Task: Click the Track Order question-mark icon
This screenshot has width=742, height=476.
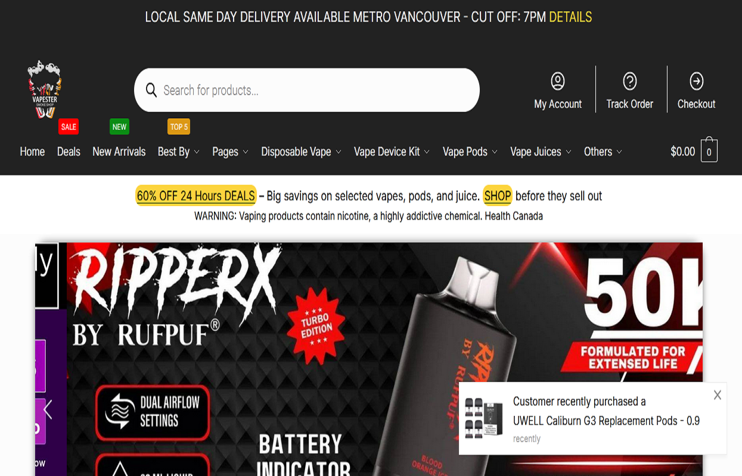Action: pos(630,80)
